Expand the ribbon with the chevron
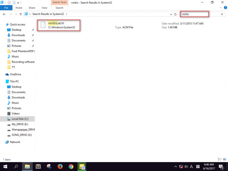This screenshot has height=171, width=228. (x=220, y=8)
